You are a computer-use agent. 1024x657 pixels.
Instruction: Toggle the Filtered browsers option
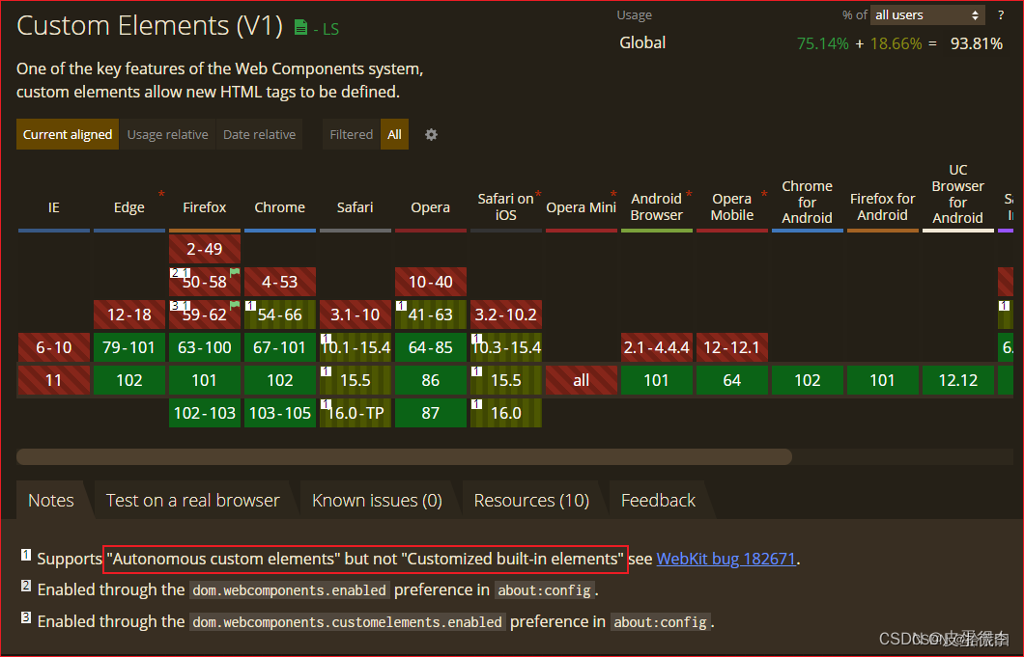352,134
